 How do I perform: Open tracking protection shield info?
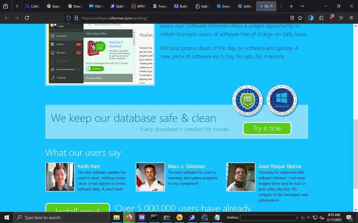69,18
